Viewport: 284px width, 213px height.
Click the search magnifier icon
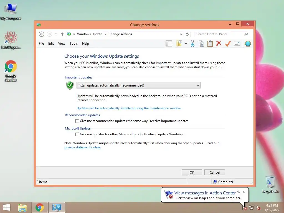246,34
